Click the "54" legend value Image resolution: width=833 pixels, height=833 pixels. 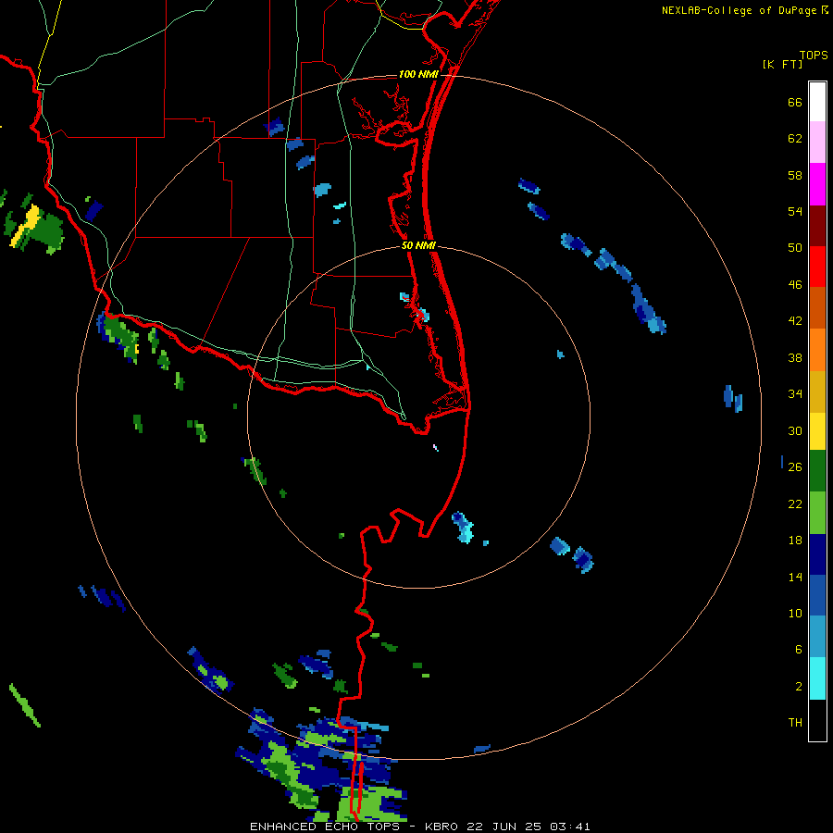click(x=795, y=211)
